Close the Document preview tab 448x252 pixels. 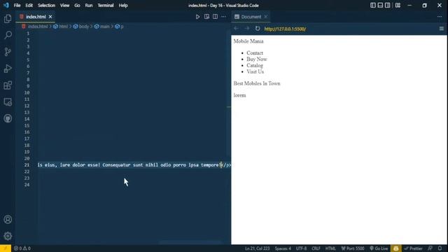[x=266, y=17]
